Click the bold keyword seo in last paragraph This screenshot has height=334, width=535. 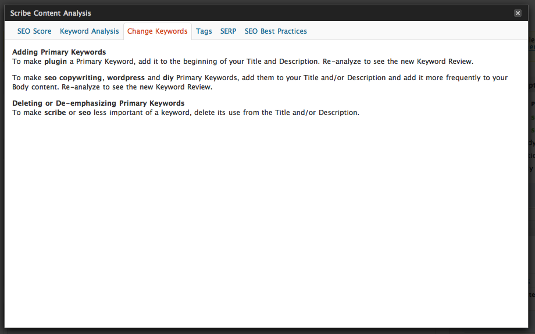85,113
